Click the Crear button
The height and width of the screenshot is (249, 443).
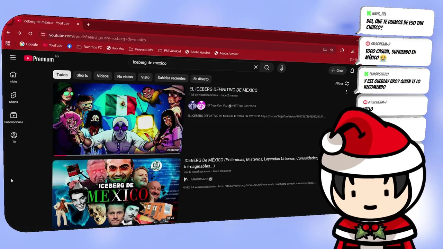pos(337,70)
